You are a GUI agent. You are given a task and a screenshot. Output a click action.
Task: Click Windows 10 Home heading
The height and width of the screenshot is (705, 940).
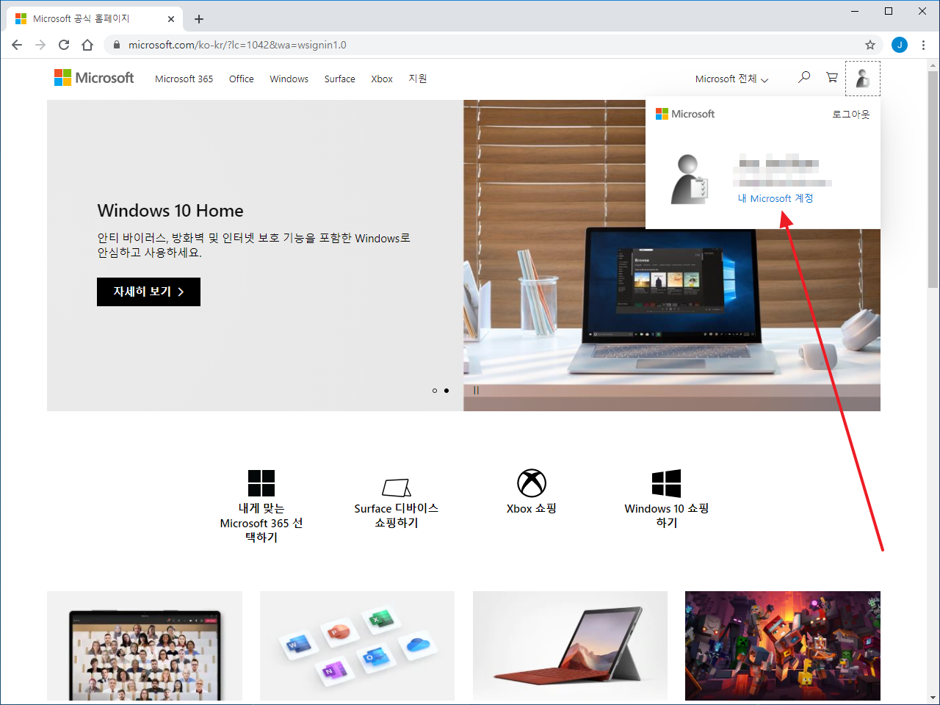(x=170, y=211)
